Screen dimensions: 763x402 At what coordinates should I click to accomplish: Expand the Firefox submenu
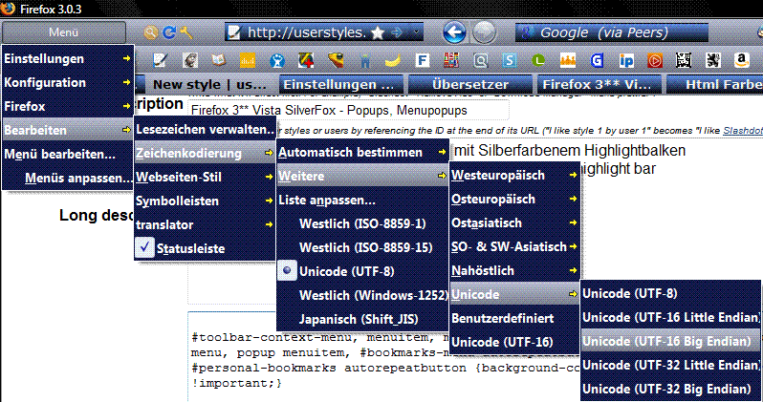(68, 106)
